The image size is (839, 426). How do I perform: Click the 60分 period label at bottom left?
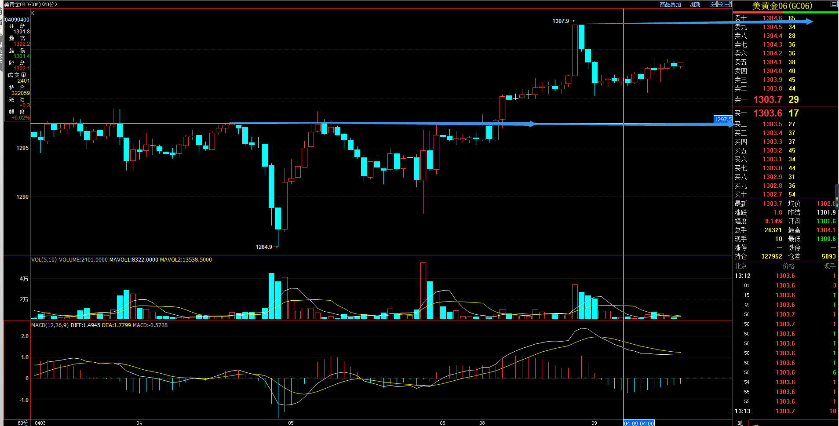tap(23, 423)
